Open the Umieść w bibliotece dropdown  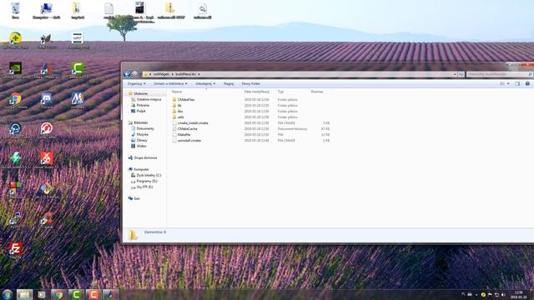point(170,83)
